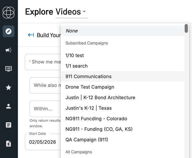Open the document notes sidebar icon

(9, 125)
